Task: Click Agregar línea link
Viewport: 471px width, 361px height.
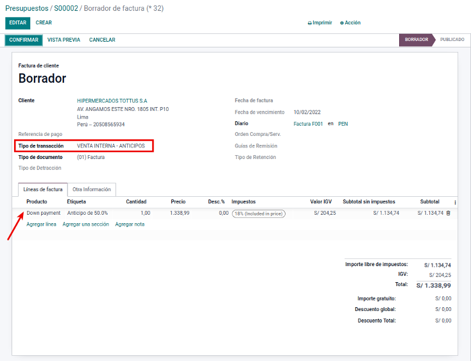Action: (41, 224)
